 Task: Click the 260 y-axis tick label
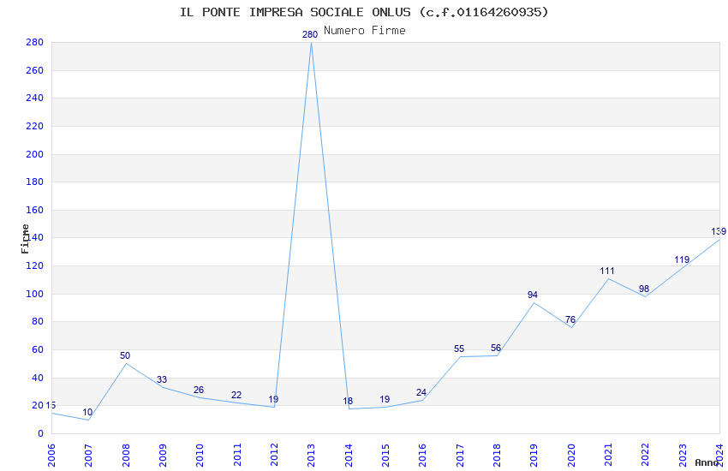point(34,70)
